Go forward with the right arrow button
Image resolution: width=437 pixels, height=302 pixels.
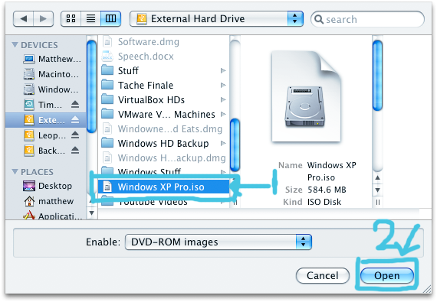(x=43, y=19)
